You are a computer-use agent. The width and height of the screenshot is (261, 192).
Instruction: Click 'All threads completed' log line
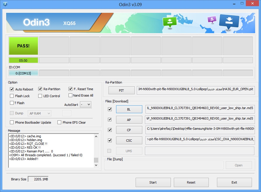[46, 155]
